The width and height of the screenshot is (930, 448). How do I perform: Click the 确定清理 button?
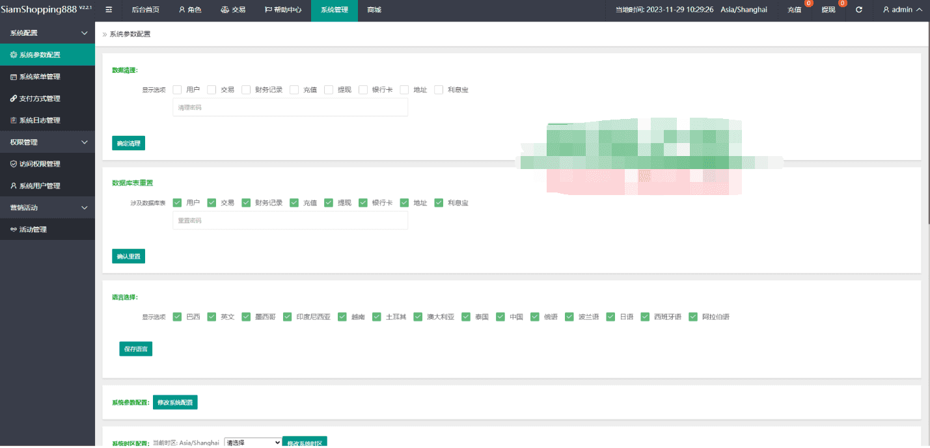click(128, 143)
